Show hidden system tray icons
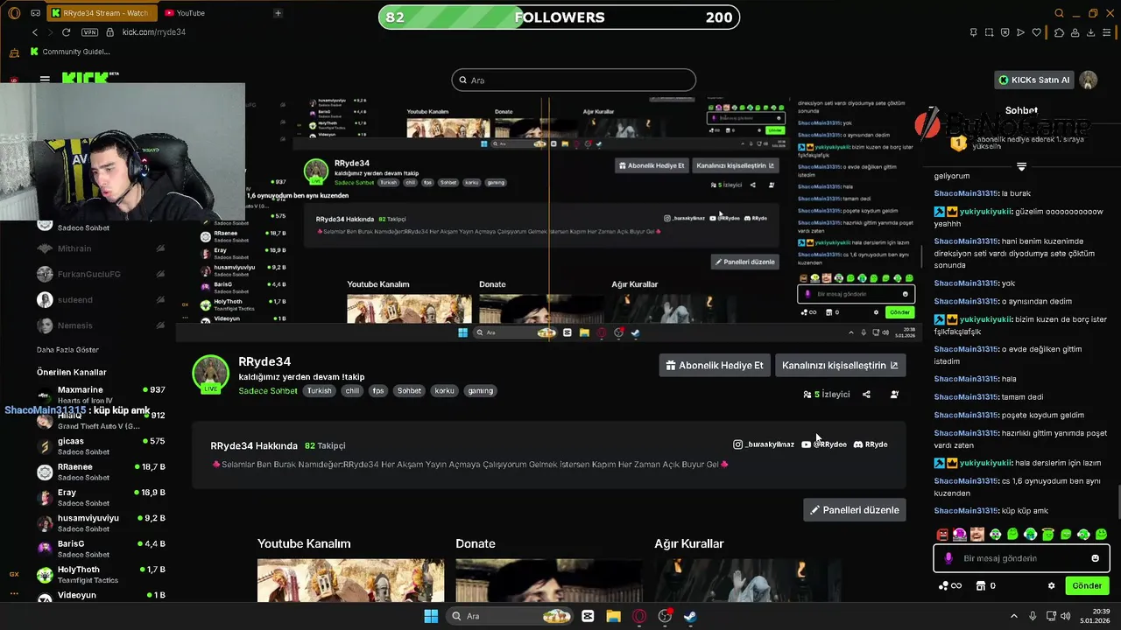1121x630 pixels. pos(1014,616)
